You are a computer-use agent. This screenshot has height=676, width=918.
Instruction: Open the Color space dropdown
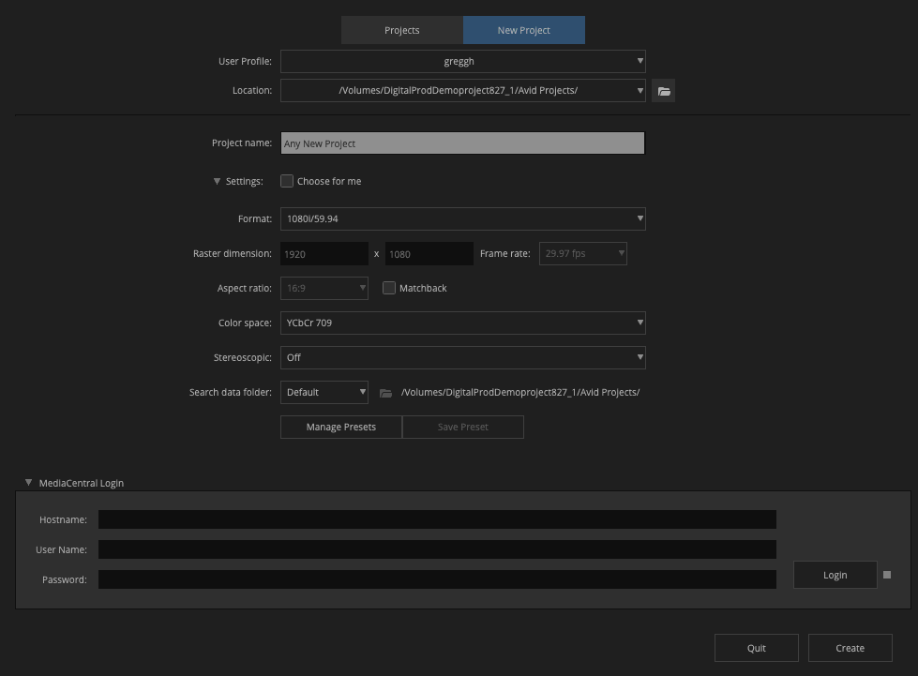[462, 323]
